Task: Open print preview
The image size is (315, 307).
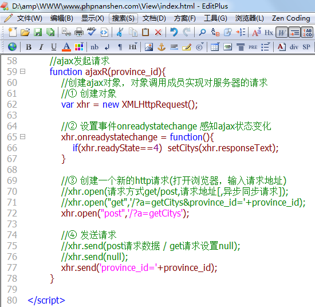Action: tap(66, 32)
